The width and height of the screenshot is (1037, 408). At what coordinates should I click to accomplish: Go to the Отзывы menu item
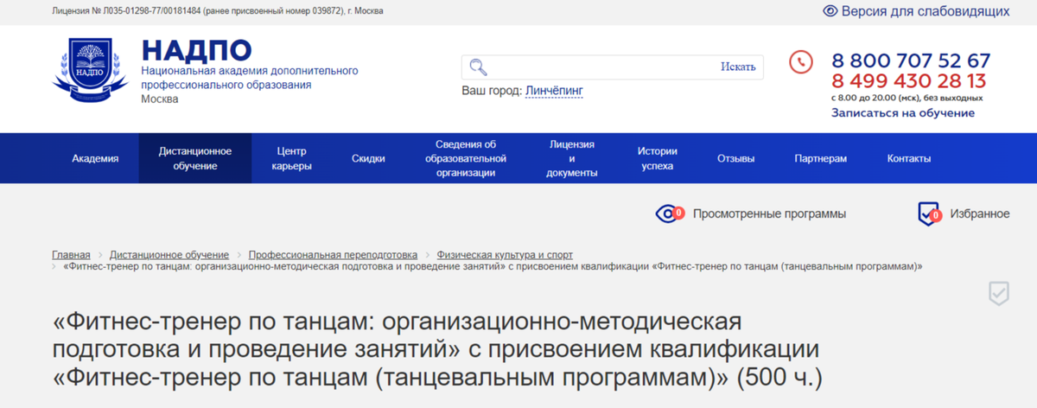736,158
